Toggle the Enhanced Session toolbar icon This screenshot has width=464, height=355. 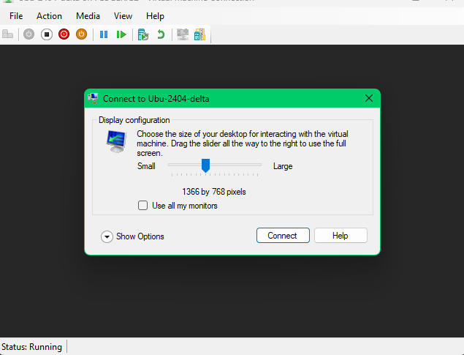pos(183,34)
